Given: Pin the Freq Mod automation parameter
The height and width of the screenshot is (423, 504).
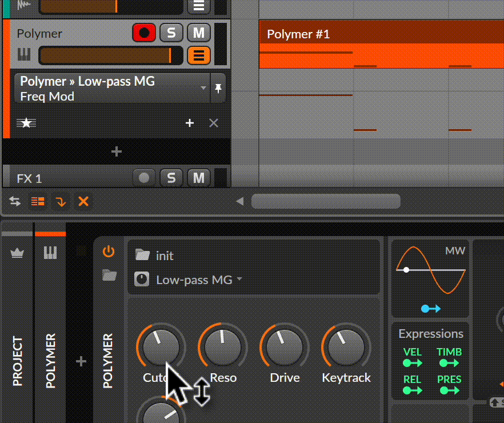Looking at the screenshot, I should (218, 88).
